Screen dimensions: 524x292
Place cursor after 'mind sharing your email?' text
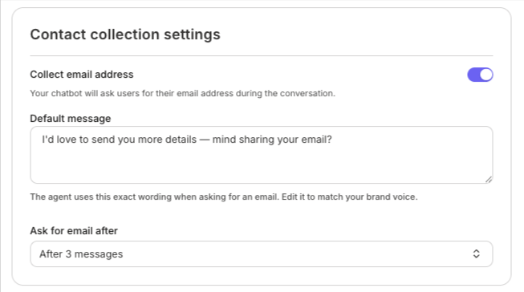pyautogui.click(x=332, y=140)
